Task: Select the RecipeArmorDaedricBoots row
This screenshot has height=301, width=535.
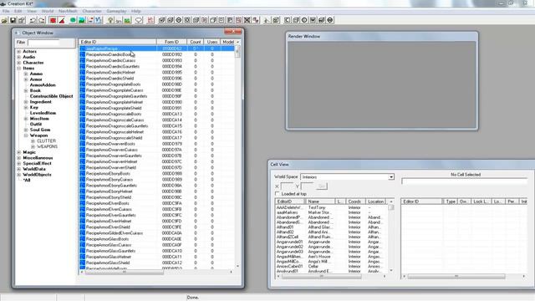Action: [157, 54]
